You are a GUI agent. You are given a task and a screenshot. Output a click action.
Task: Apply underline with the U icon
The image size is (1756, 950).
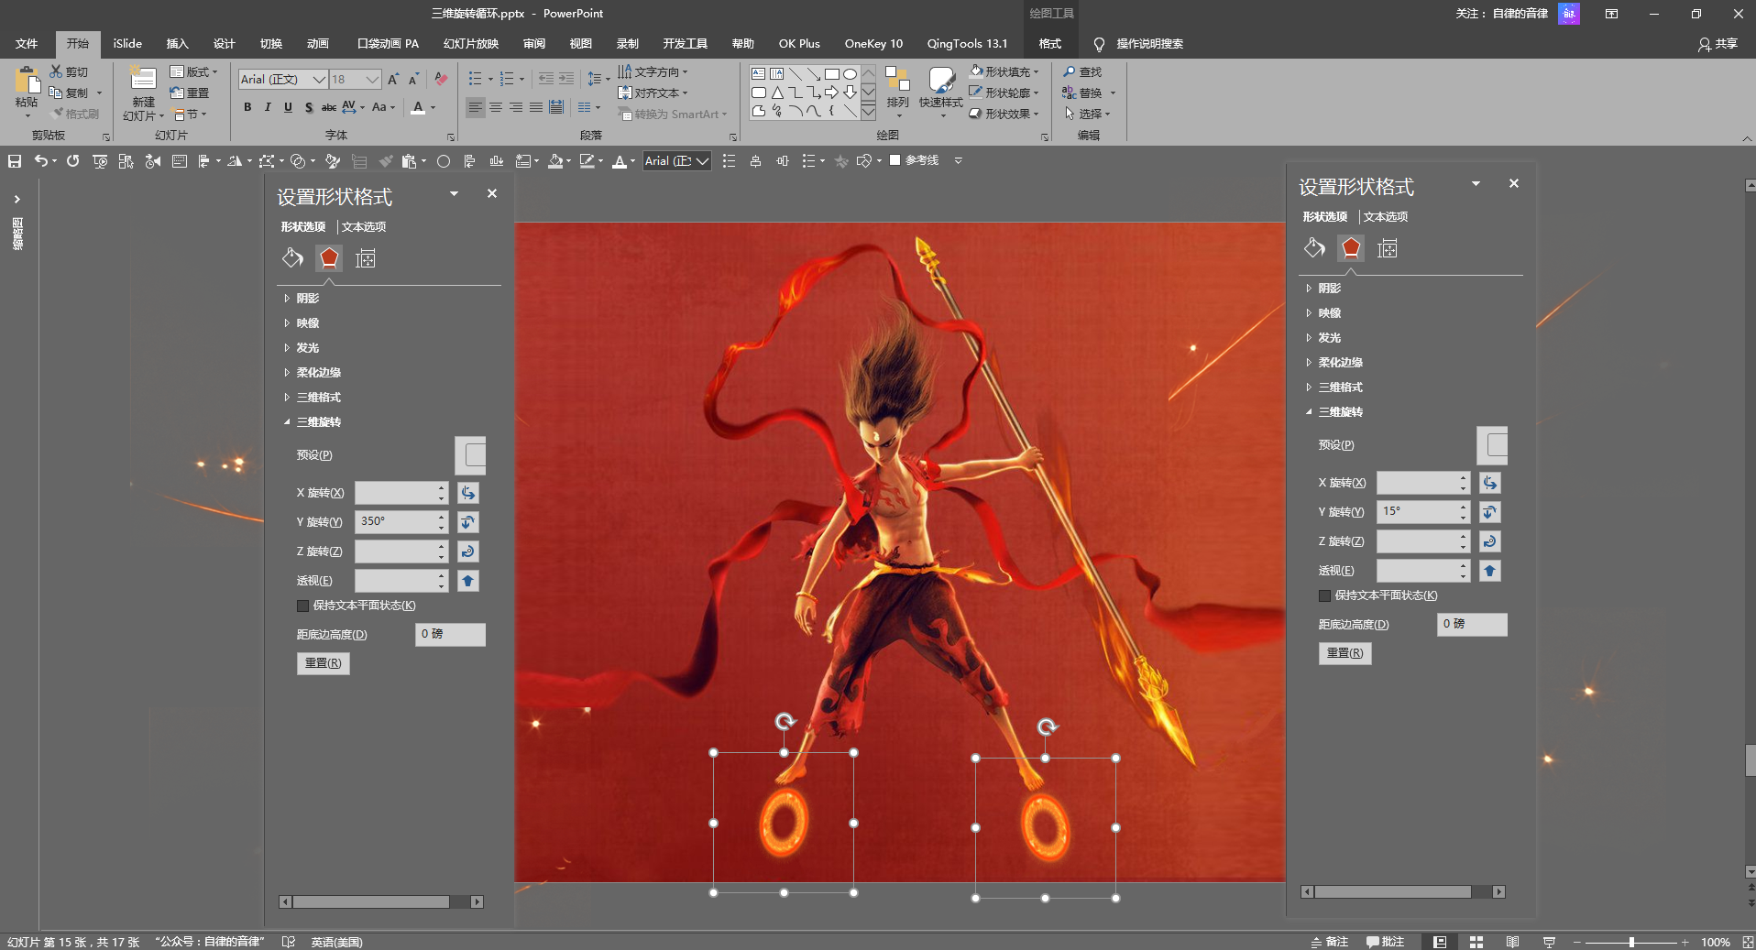288,107
